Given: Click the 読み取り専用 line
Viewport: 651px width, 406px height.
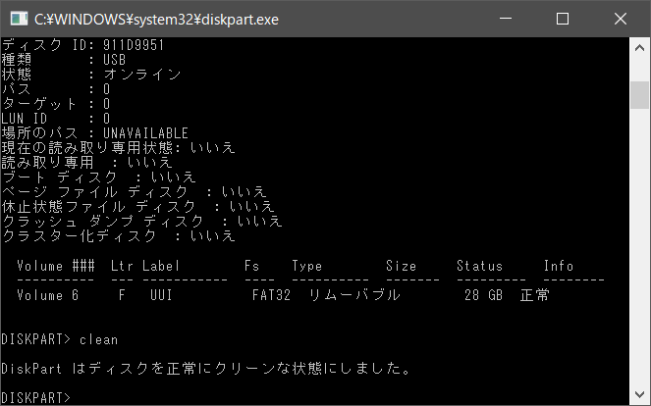Looking at the screenshot, I should coord(86,163).
